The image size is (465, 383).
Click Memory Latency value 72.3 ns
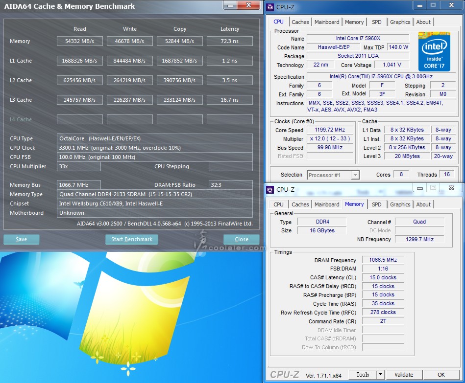tap(229, 41)
